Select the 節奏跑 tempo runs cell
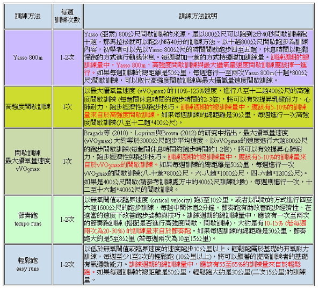The height and width of the screenshot is (290, 319). 28,220
